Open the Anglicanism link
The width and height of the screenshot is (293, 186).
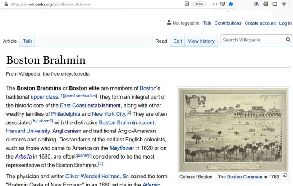pyautogui.click(x=67, y=131)
